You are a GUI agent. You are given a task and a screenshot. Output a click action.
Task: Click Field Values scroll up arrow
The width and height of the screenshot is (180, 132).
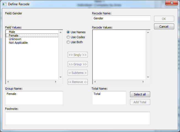pos(61,32)
